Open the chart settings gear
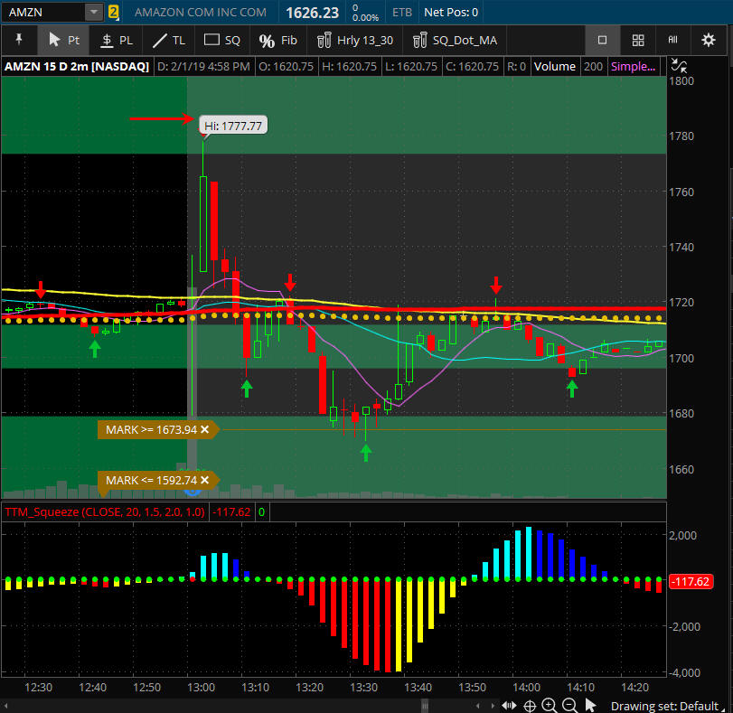Screen dimensions: 733x713 (x=708, y=40)
